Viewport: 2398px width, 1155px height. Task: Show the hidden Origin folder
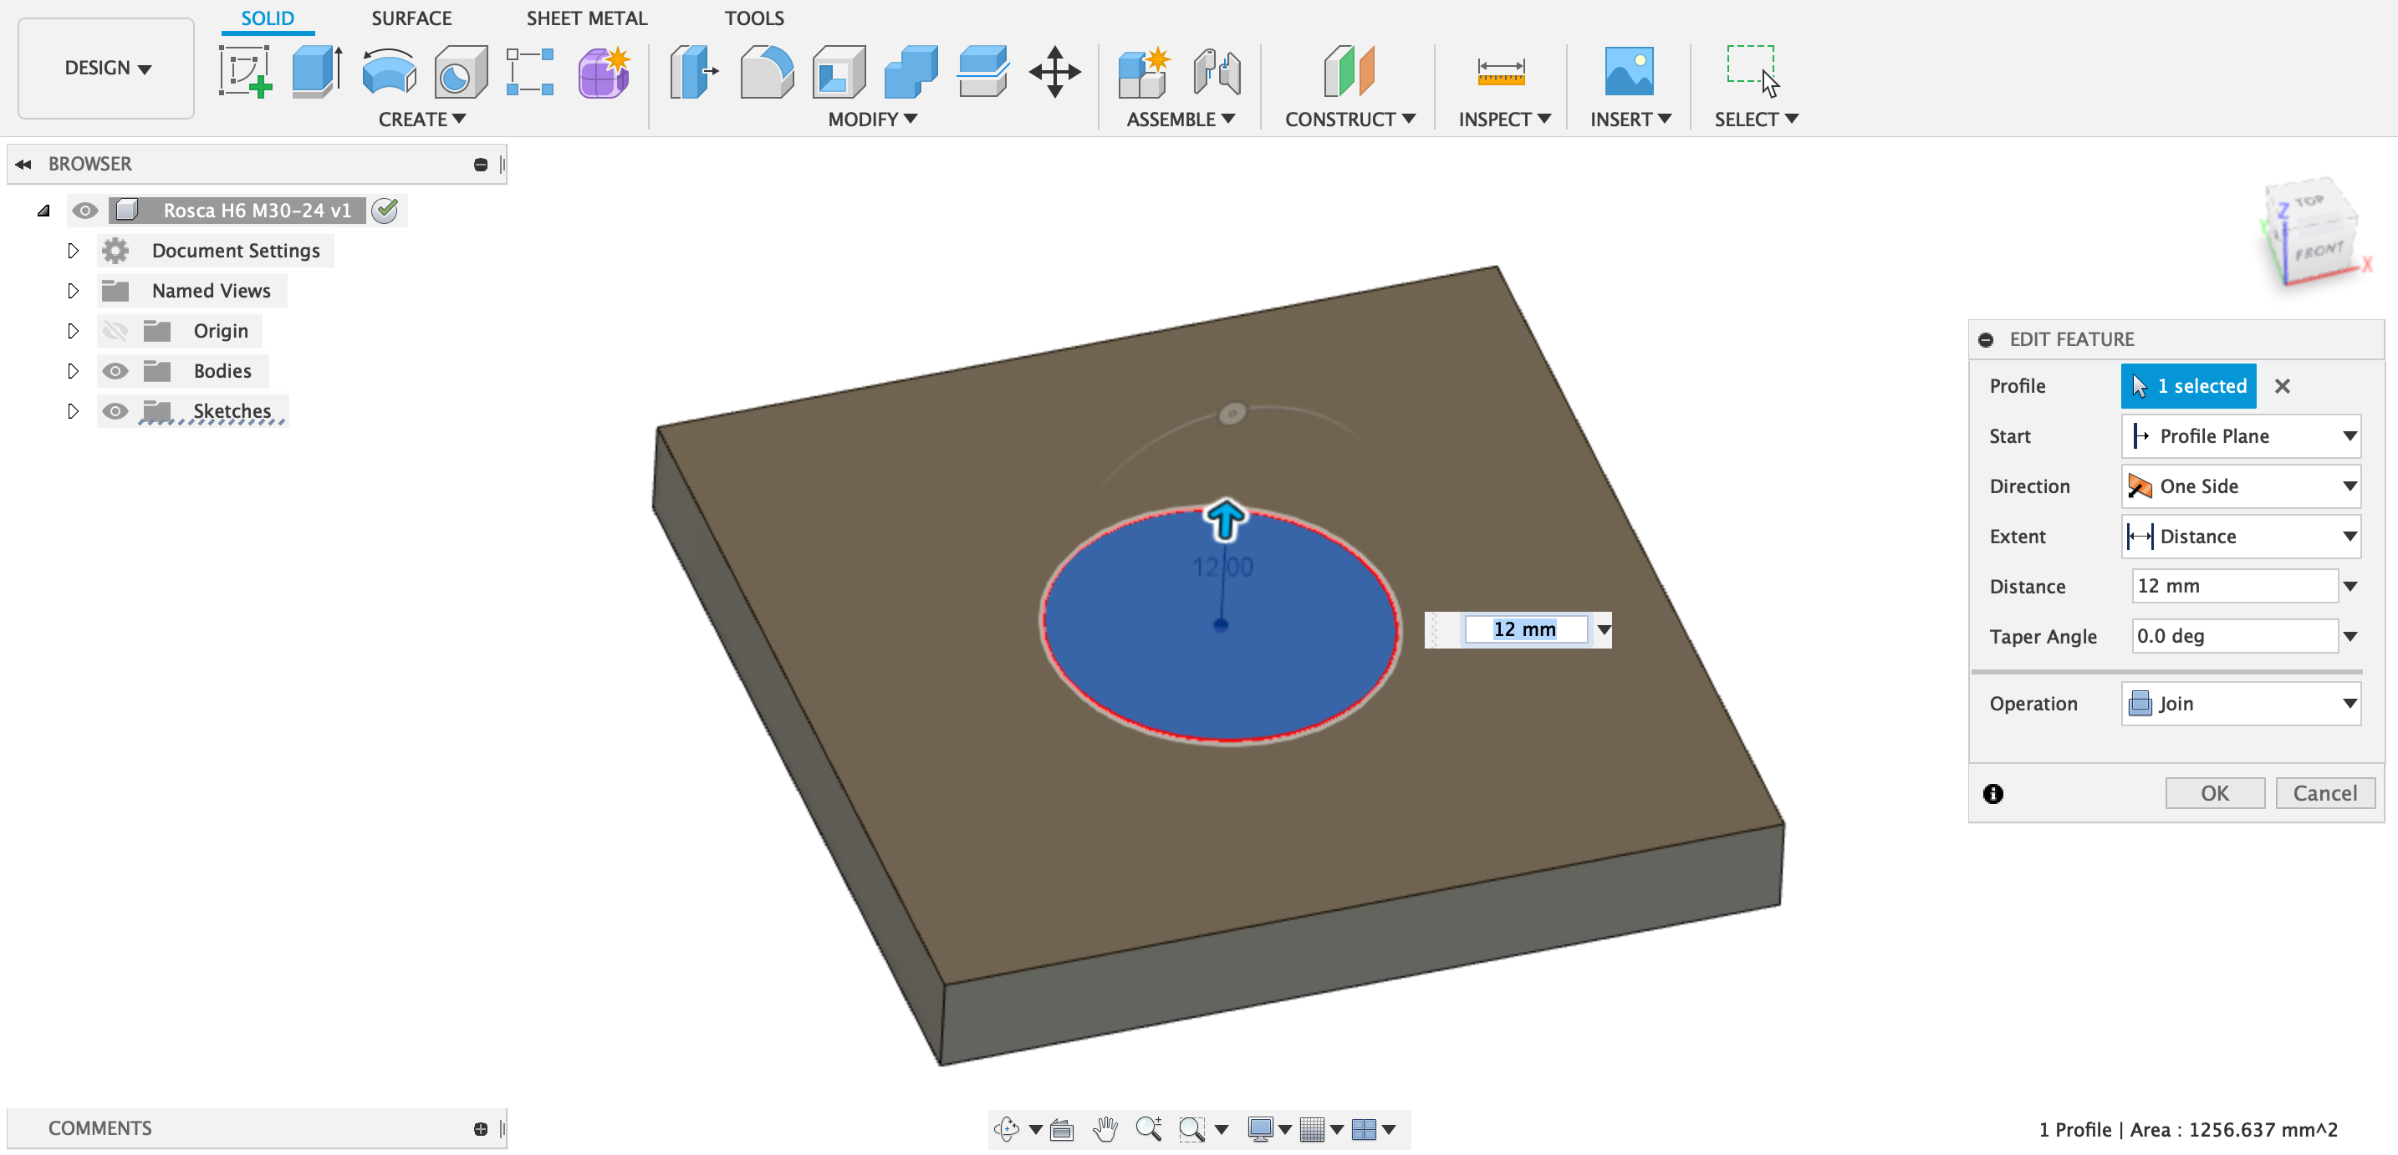(115, 331)
